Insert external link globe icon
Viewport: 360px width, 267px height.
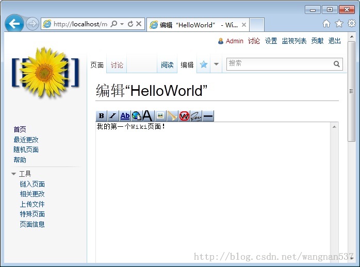tap(137, 116)
